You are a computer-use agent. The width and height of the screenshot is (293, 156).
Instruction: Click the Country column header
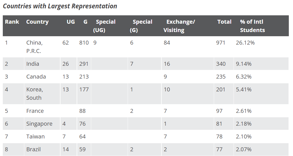pyautogui.click(x=37, y=22)
